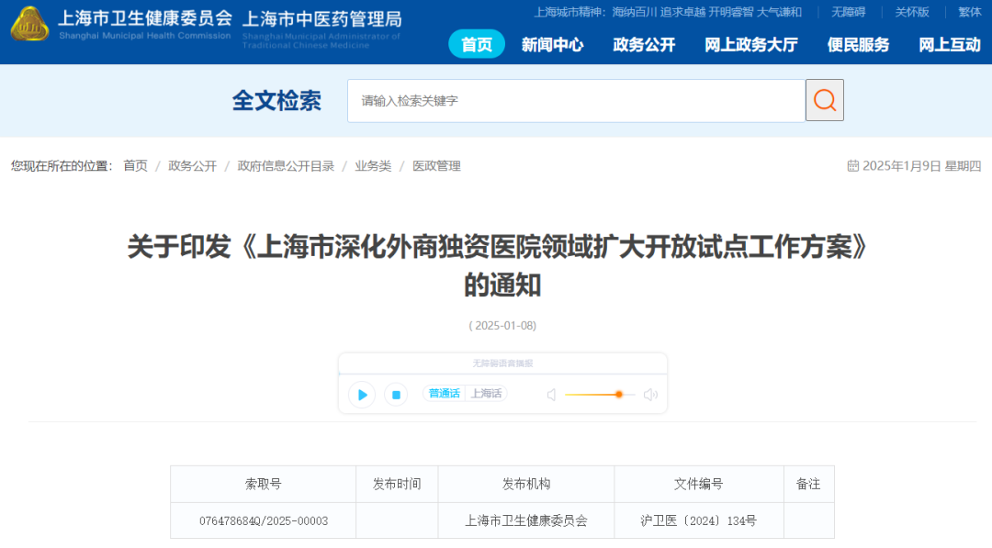Play the accessibility voice broadcast
Image resolution: width=992 pixels, height=548 pixels.
pos(362,394)
